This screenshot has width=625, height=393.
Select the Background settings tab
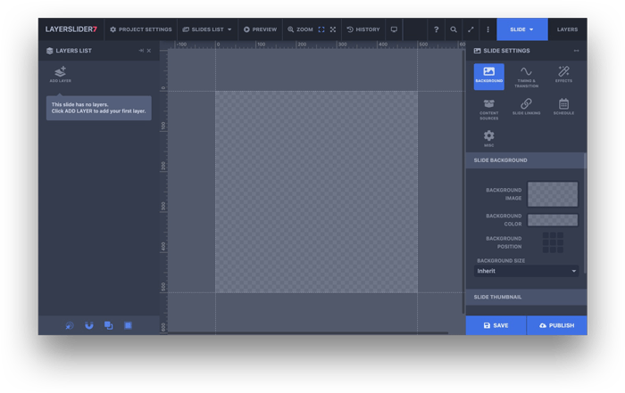click(x=488, y=77)
